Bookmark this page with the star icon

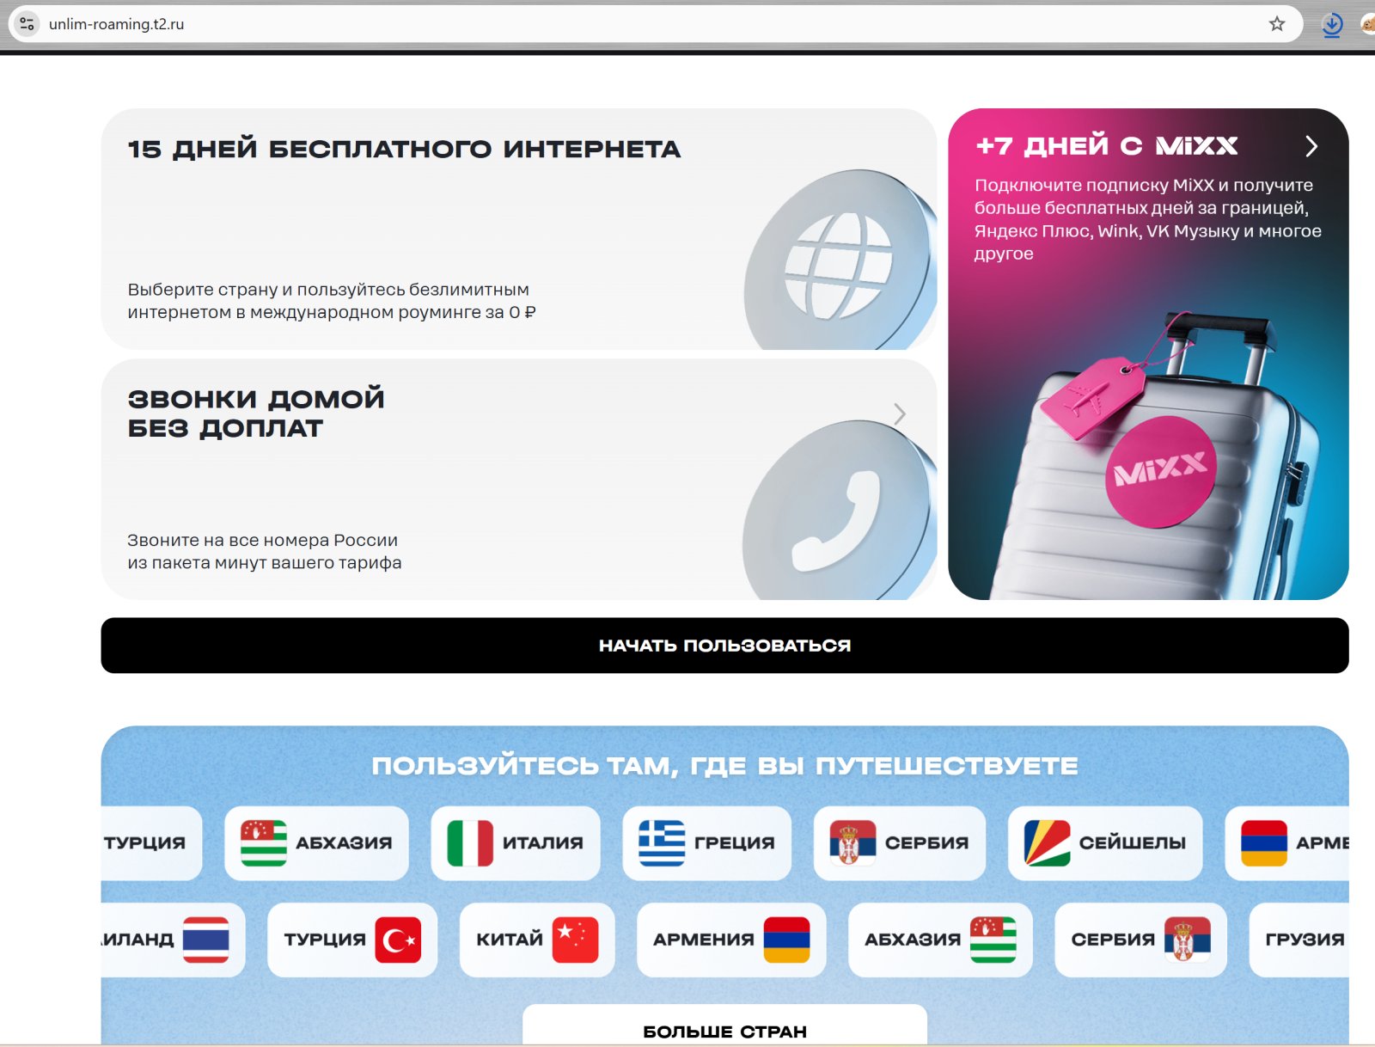click(1277, 24)
